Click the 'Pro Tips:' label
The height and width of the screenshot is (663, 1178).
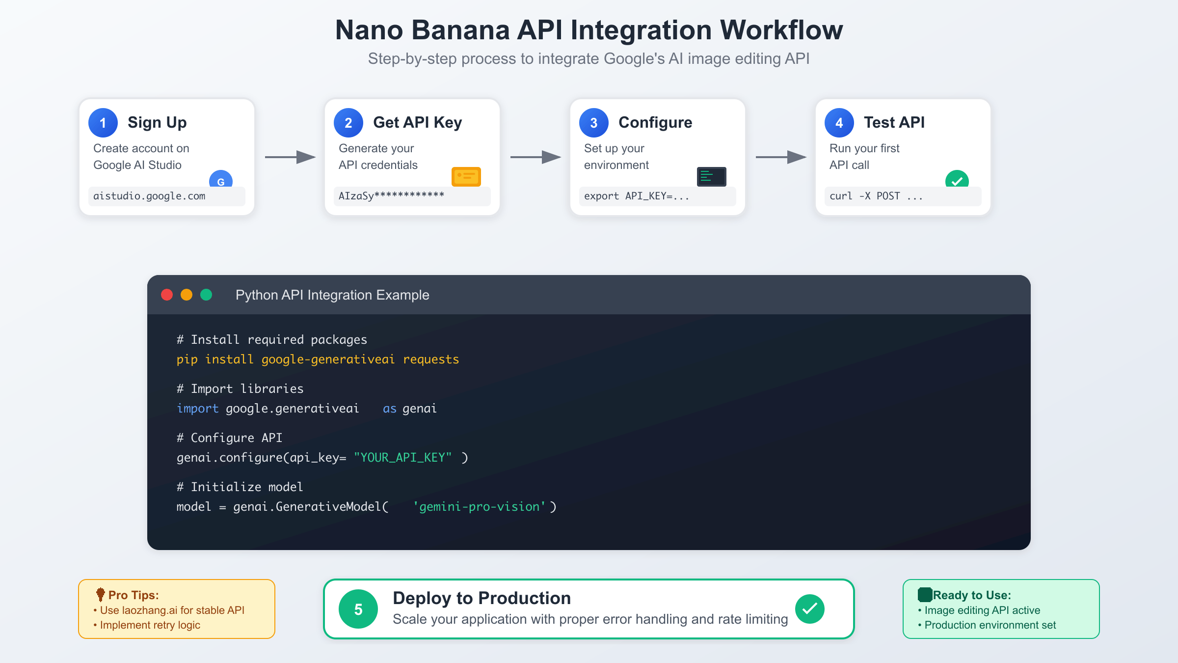[134, 595]
